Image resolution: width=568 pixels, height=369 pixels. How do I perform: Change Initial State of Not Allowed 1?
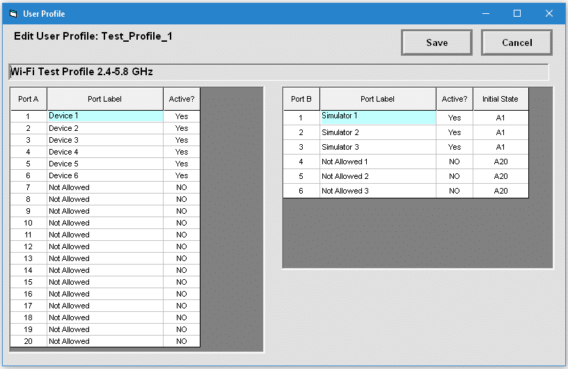500,162
